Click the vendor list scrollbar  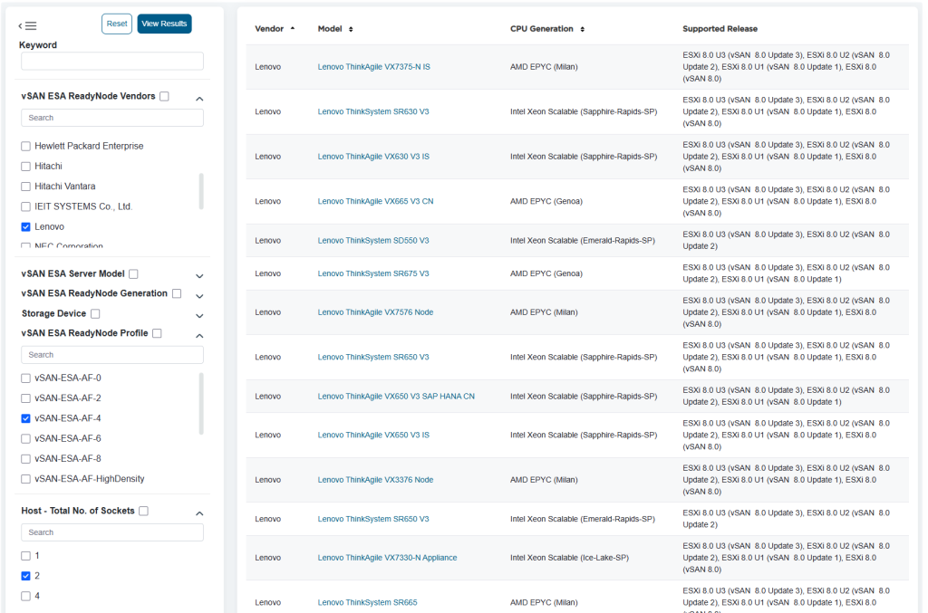pos(201,191)
